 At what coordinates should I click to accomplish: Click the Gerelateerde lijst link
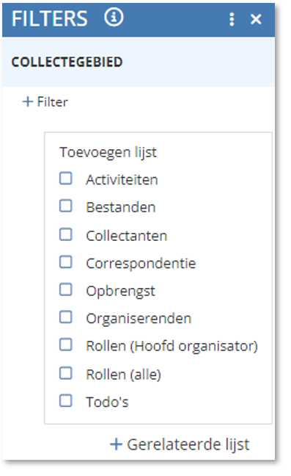(180, 444)
